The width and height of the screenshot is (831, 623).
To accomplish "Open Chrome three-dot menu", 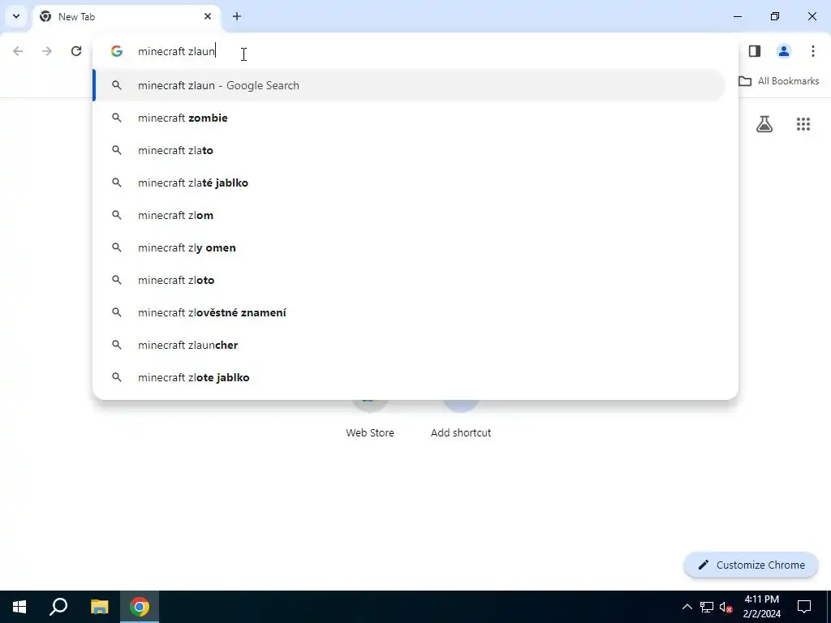I will point(813,51).
